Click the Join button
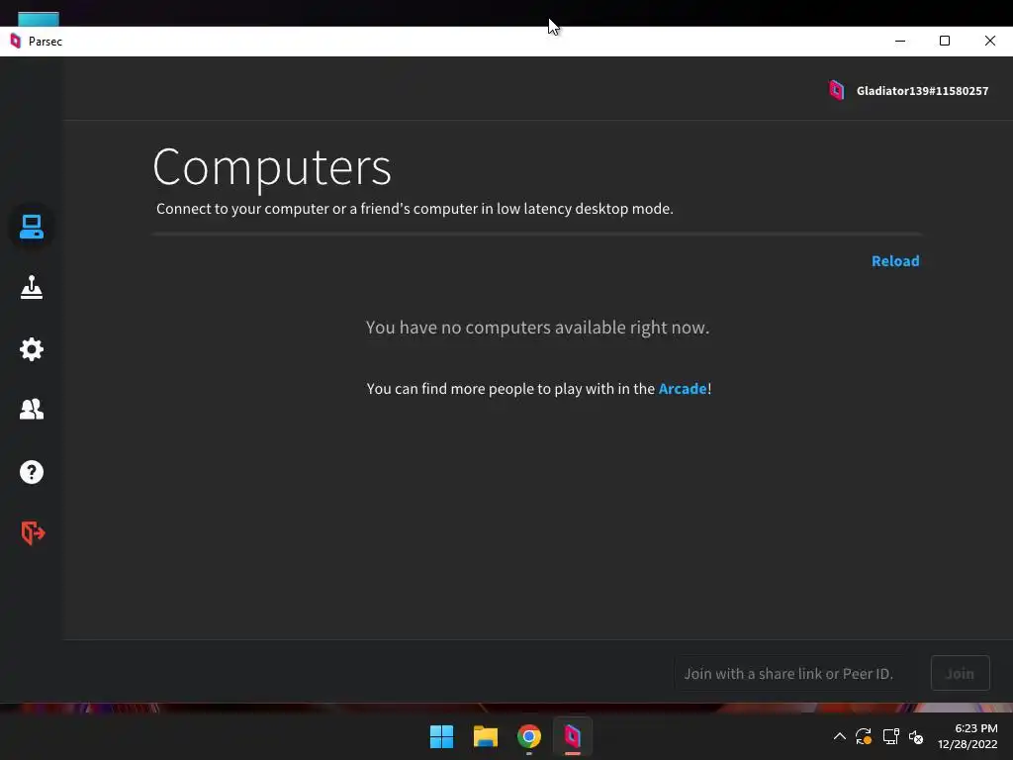Viewport: 1013px width, 760px height. click(x=960, y=673)
